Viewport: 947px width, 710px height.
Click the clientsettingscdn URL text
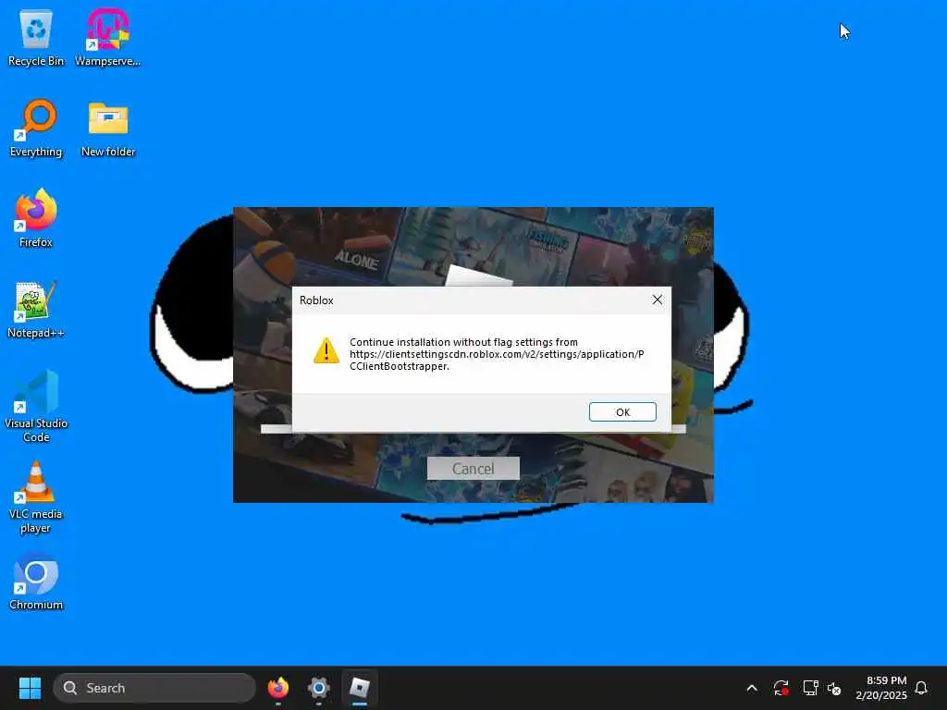pos(497,360)
